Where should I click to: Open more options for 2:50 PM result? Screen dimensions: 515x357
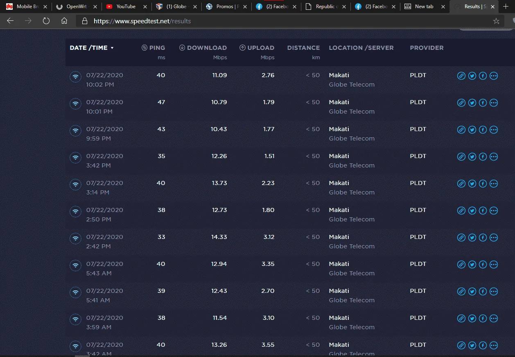[494, 211]
